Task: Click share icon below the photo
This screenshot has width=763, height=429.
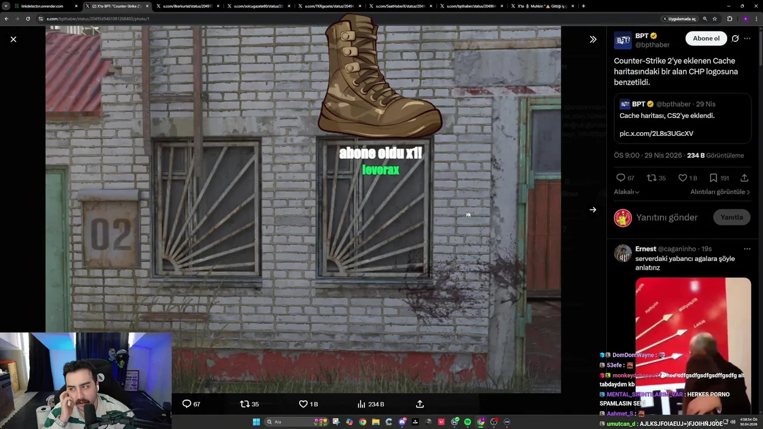Action: [420, 404]
